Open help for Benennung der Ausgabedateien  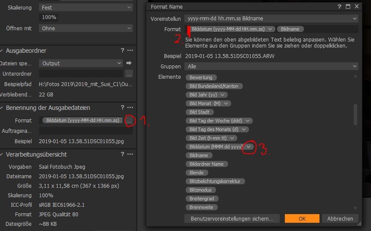click(x=123, y=108)
